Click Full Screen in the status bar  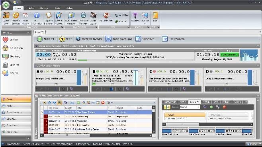click(254, 144)
